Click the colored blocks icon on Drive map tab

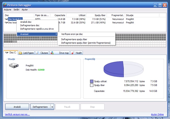tap(52, 53)
